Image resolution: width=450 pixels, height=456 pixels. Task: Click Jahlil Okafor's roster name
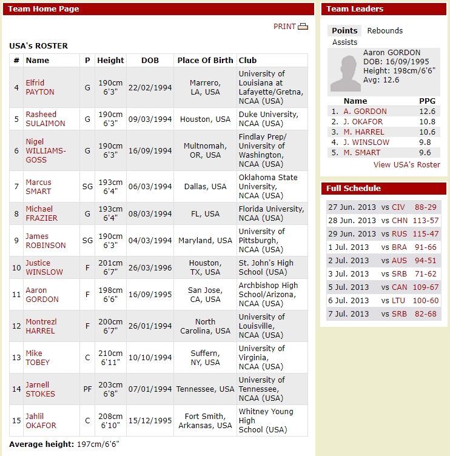41,421
